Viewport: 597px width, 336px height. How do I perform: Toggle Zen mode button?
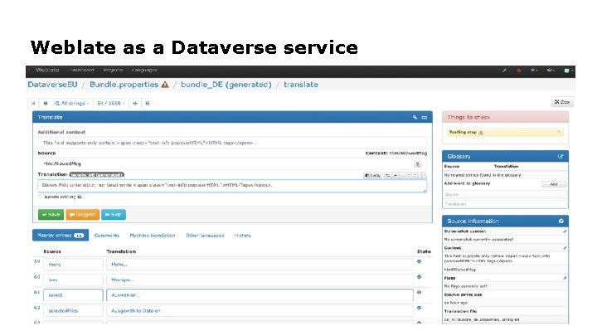pos(562,102)
